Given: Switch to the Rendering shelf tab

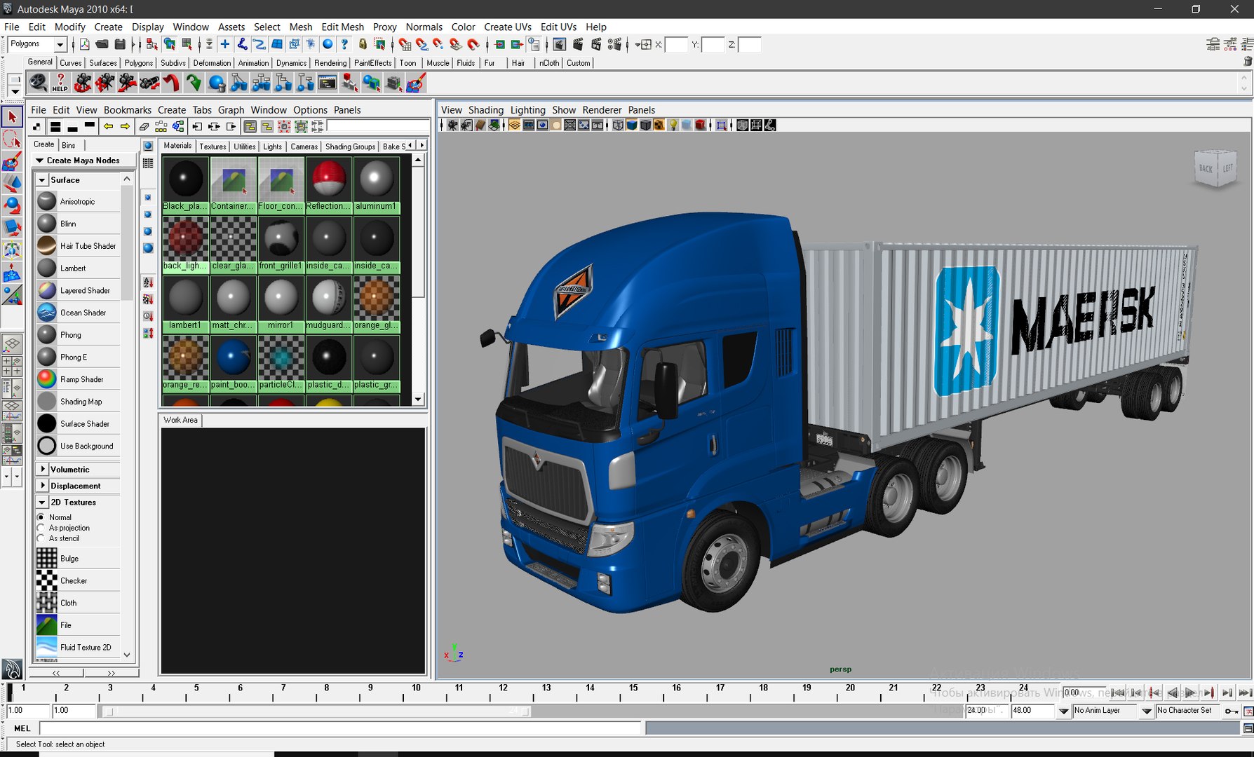Looking at the screenshot, I should click(x=330, y=63).
